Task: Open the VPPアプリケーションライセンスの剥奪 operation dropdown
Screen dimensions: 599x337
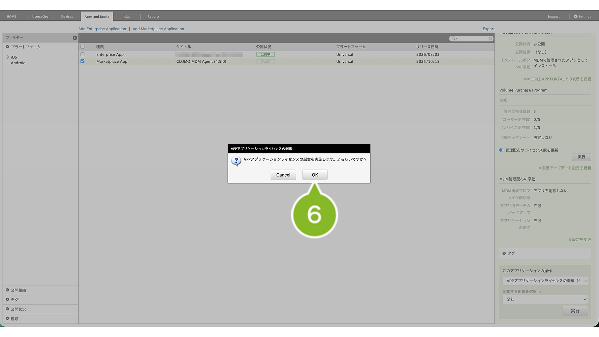Action: click(545, 281)
